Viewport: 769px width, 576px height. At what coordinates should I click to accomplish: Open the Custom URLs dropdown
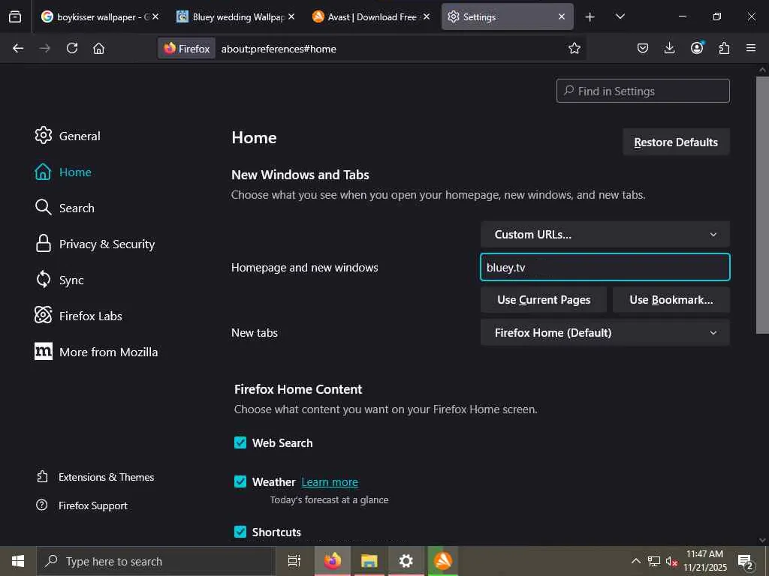(x=605, y=234)
